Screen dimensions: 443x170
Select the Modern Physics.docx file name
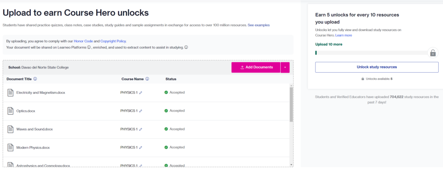pos(33,148)
